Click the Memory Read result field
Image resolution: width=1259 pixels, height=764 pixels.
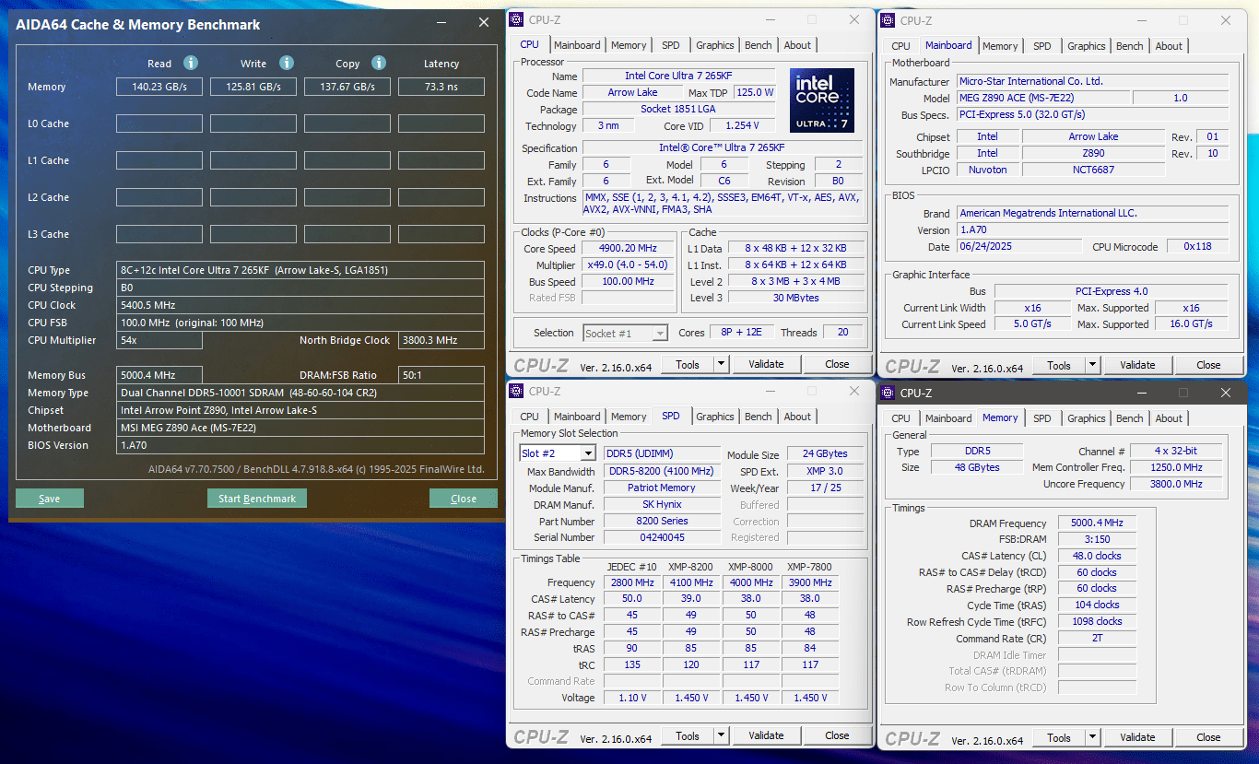(x=159, y=87)
